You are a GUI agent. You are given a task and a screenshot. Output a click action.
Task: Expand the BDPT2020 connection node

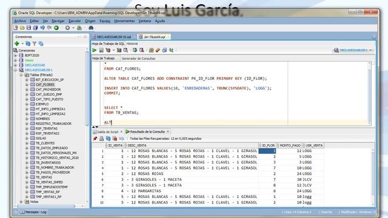click(x=16, y=55)
